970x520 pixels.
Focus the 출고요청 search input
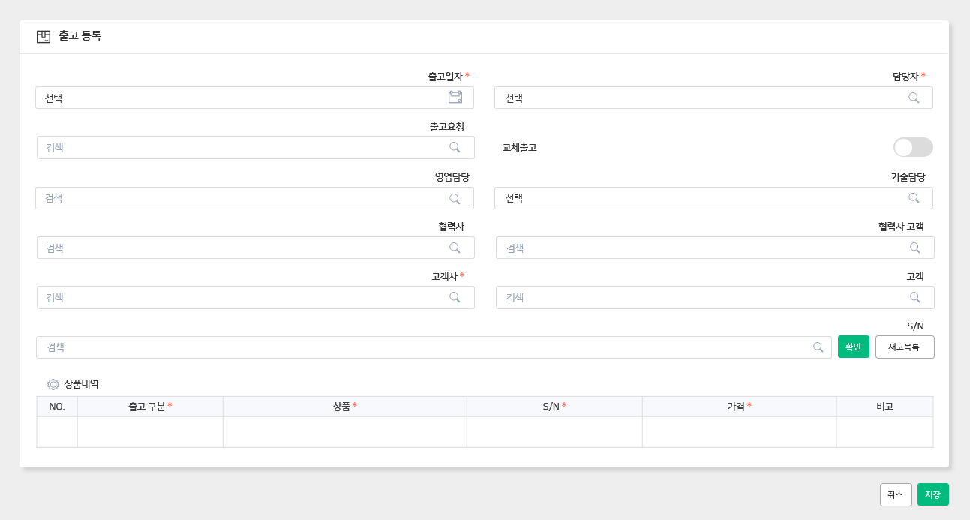[x=256, y=147]
